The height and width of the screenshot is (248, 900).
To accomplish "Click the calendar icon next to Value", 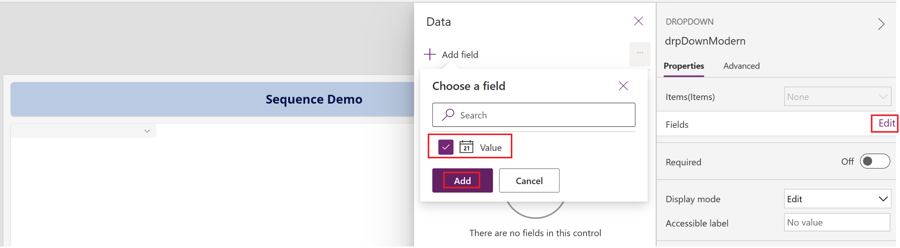I will (466, 147).
